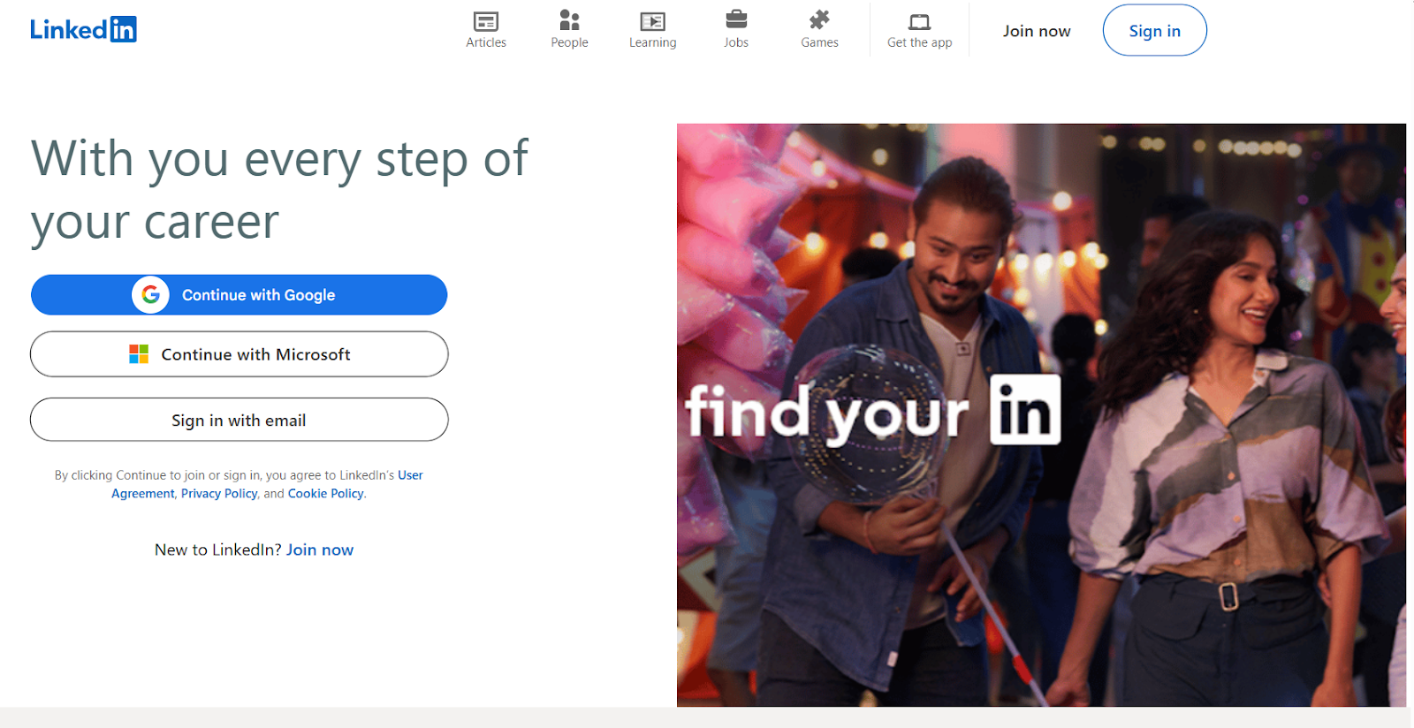
Task: Select the 'With you every step' heading
Action: pos(279,190)
